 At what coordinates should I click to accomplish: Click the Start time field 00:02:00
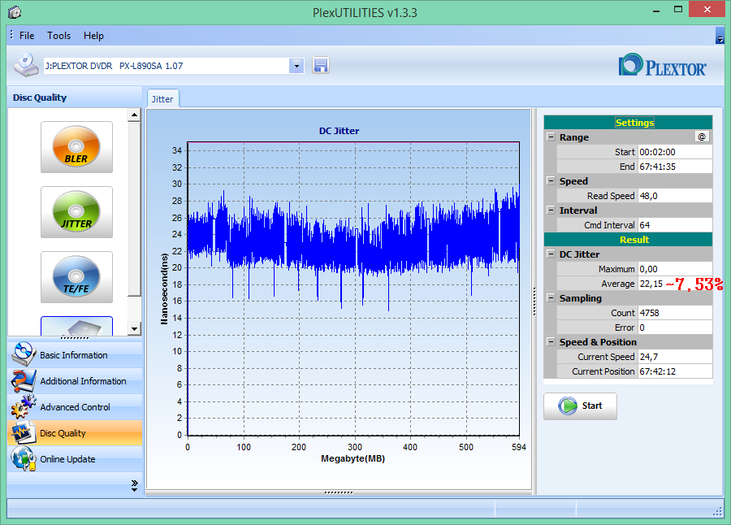[675, 152]
